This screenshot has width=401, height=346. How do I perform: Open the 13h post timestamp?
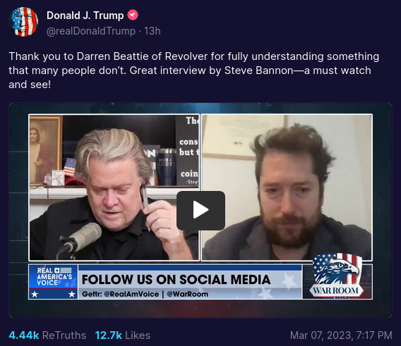click(x=152, y=31)
